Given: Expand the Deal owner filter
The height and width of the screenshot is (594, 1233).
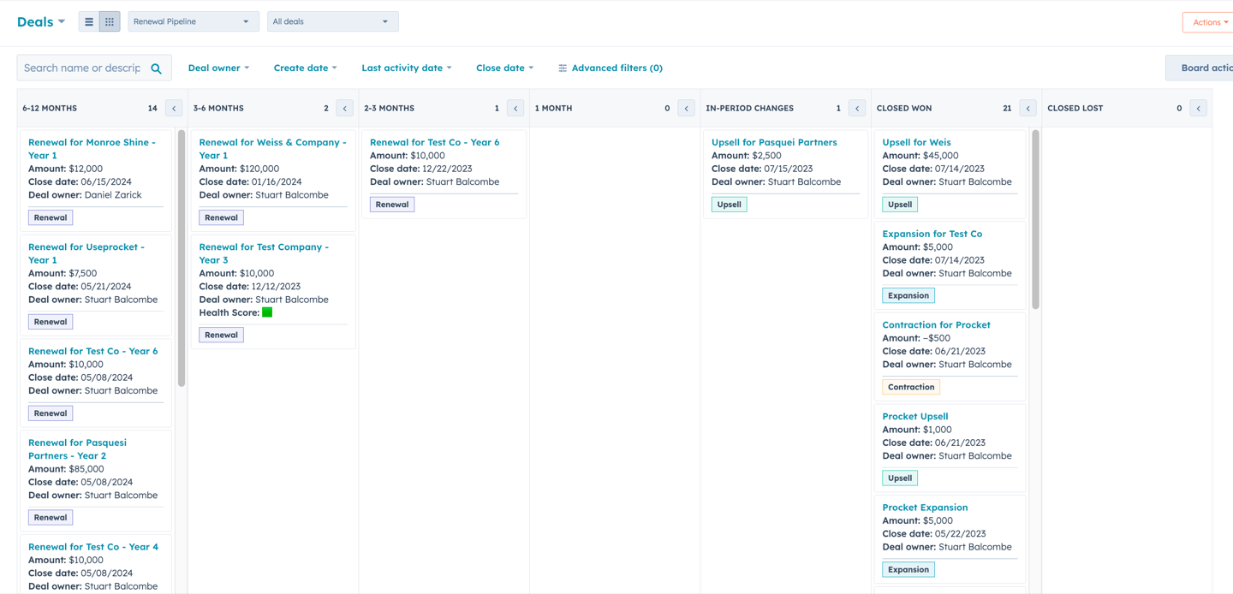Looking at the screenshot, I should pyautogui.click(x=218, y=68).
